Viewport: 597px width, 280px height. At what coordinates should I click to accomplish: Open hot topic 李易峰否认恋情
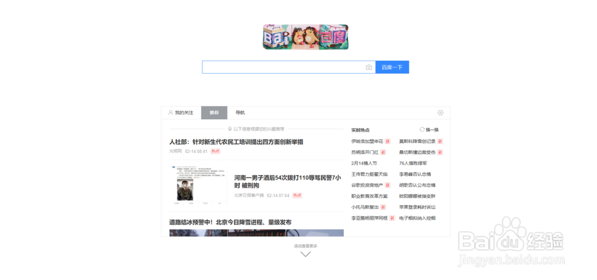415,175
